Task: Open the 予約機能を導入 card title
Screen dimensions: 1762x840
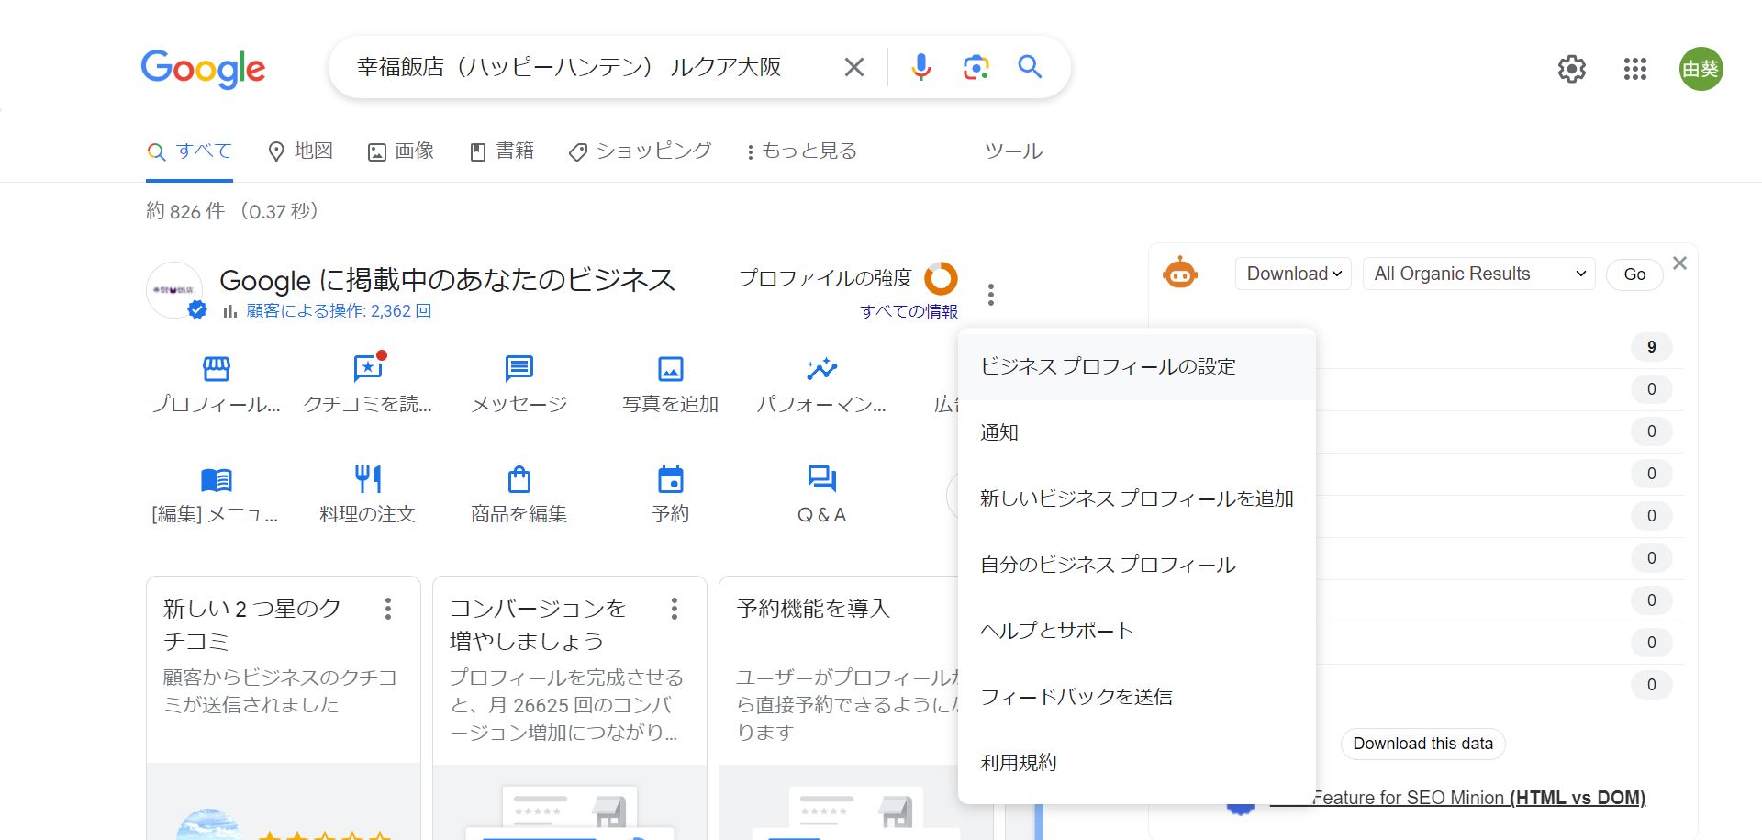Action: (813, 609)
